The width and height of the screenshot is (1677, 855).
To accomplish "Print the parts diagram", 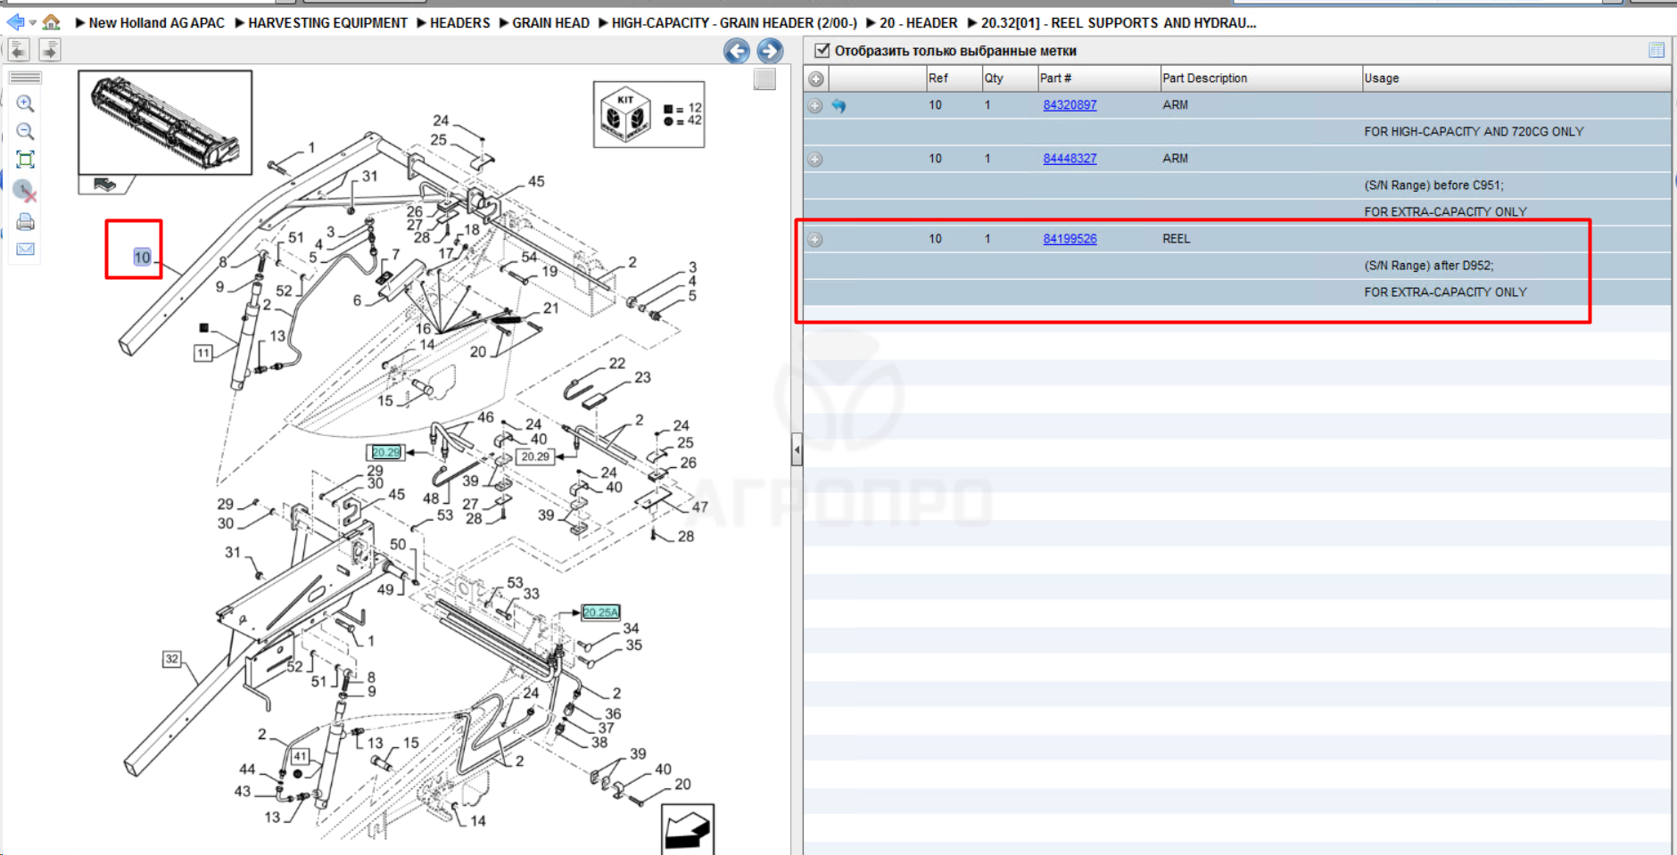I will 25,221.
